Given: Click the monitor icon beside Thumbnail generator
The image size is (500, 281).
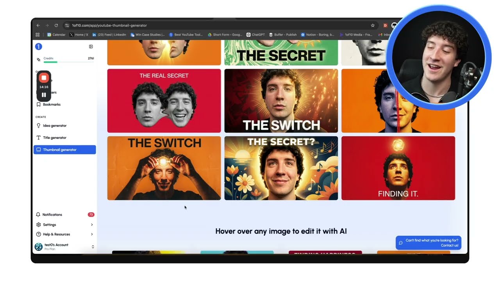Looking at the screenshot, I should pyautogui.click(x=38, y=149).
